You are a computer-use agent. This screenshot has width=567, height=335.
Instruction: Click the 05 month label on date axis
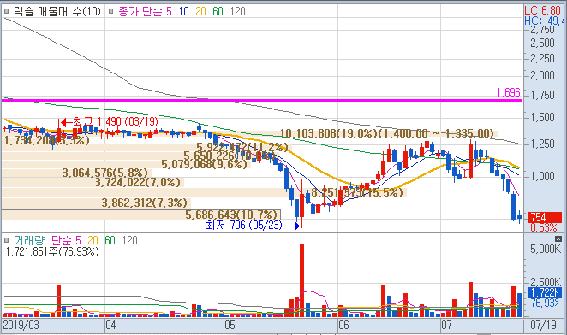[230, 325]
